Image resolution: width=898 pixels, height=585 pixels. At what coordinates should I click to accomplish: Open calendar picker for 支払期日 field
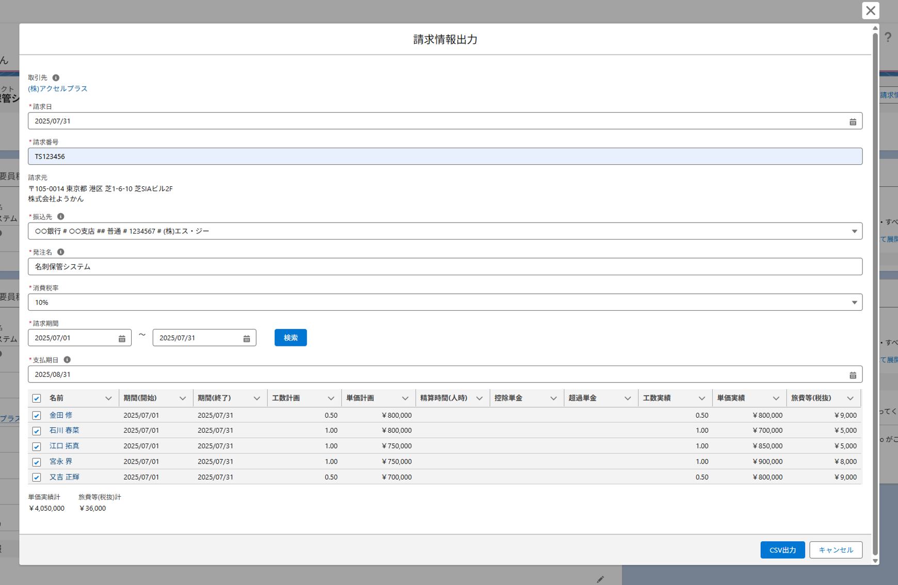pos(853,375)
